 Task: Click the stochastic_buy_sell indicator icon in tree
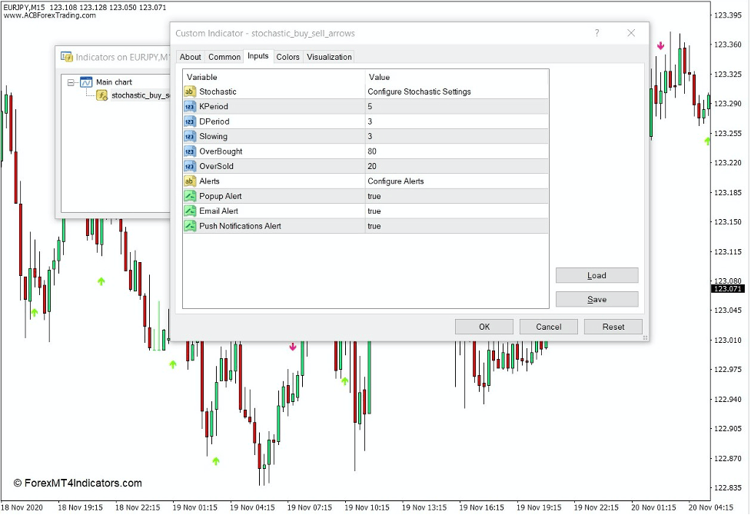pyautogui.click(x=101, y=96)
